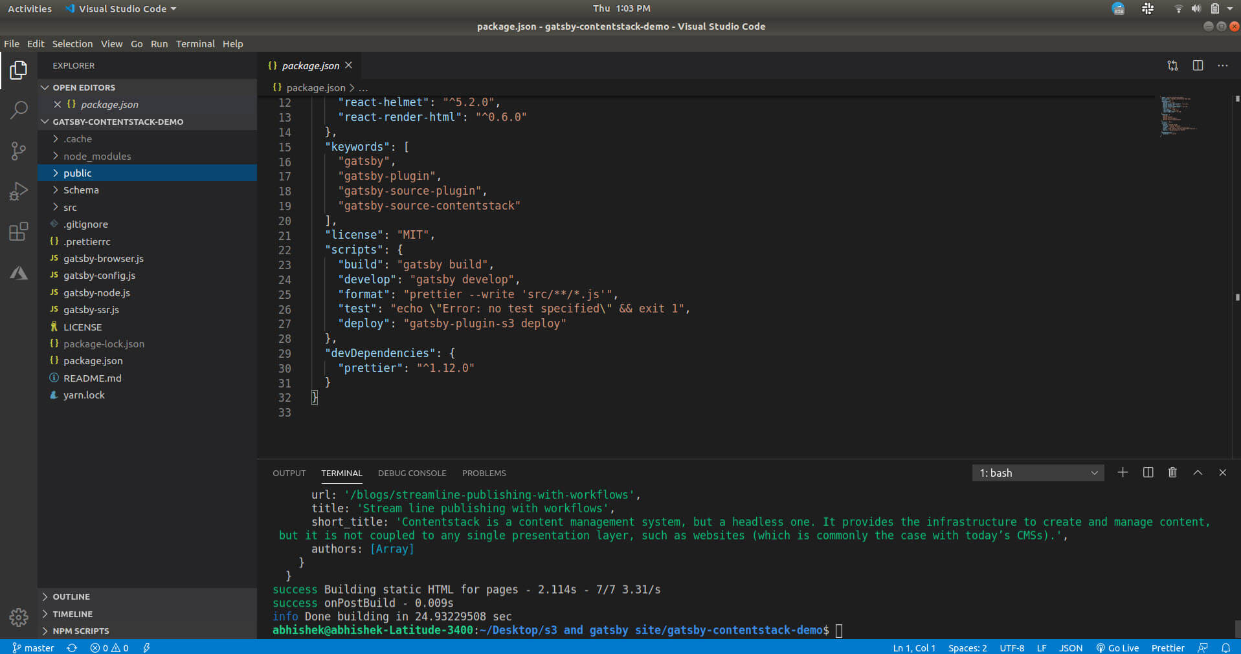Image resolution: width=1241 pixels, height=654 pixels.
Task: Open the Help menu
Action: coord(233,43)
